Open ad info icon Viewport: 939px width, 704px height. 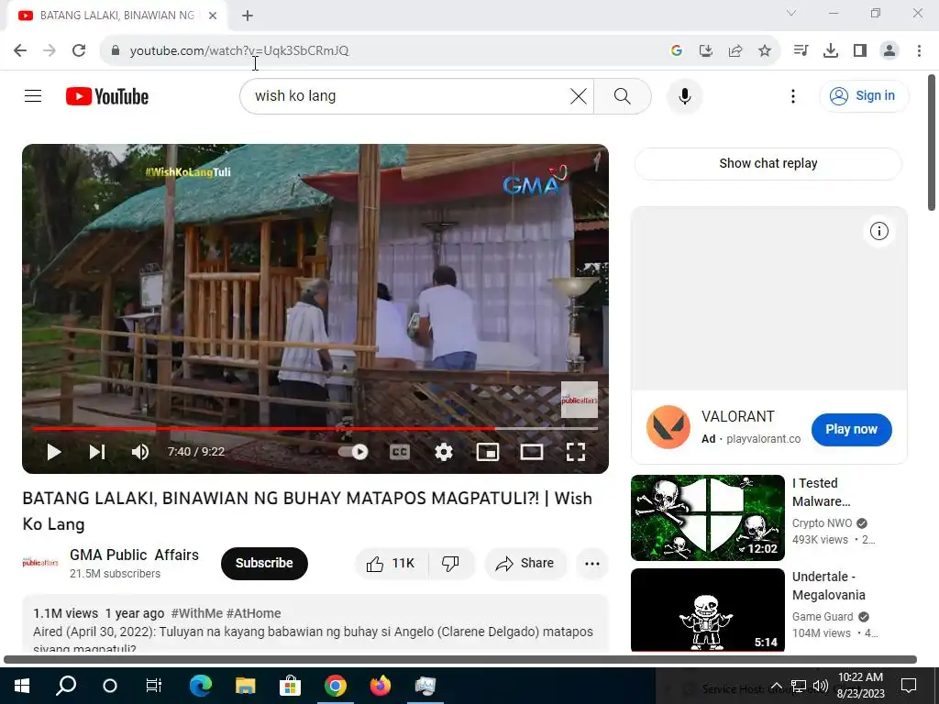point(878,231)
